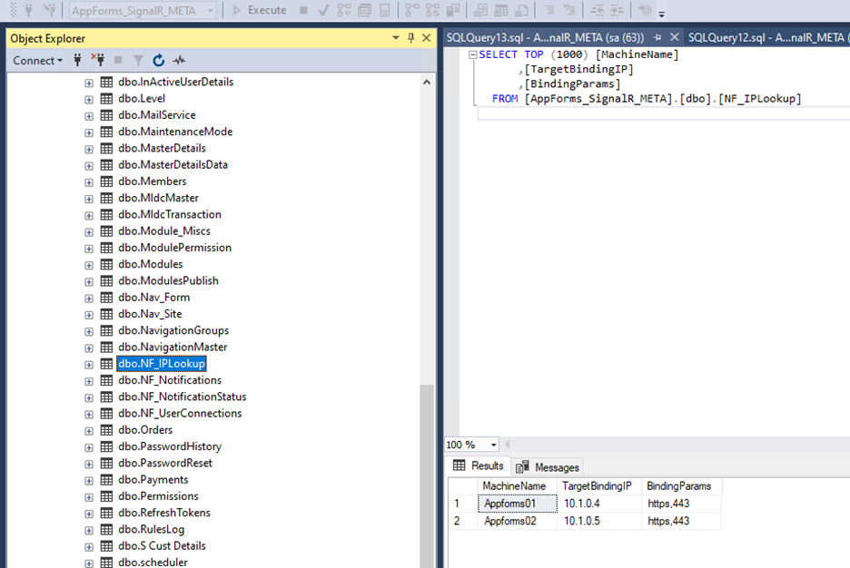Click the Parse query checkmark icon
850x568 pixels.
[x=322, y=11]
